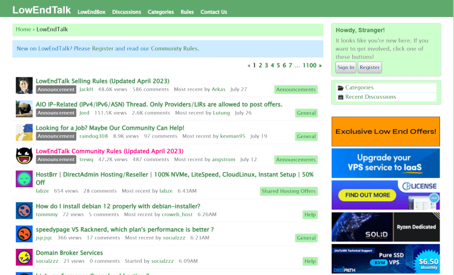Open Recent Discussions in sidebar
454x275 pixels.
click(x=370, y=97)
